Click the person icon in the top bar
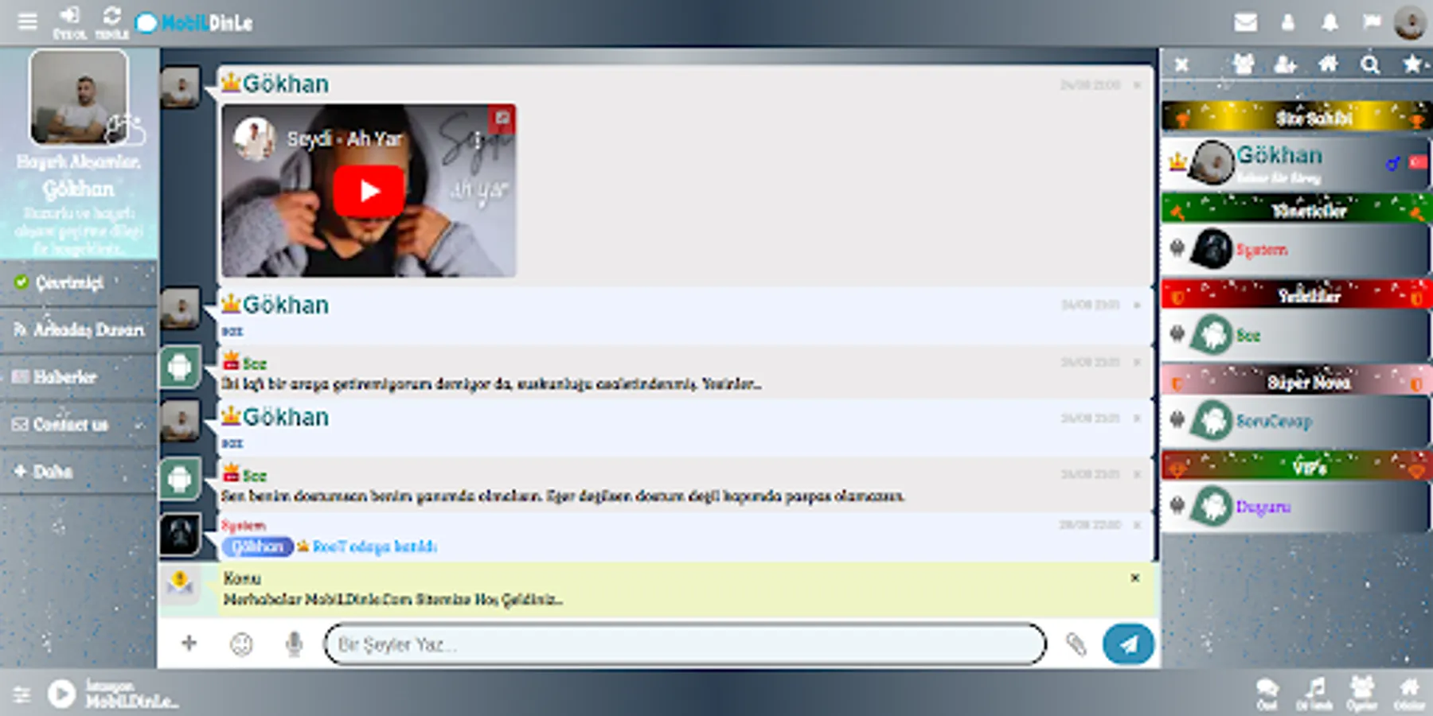 (x=1288, y=22)
